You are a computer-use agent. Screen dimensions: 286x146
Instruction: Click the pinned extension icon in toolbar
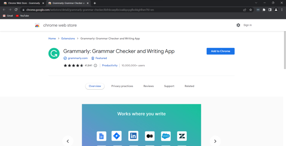pyautogui.click(x=258, y=10)
